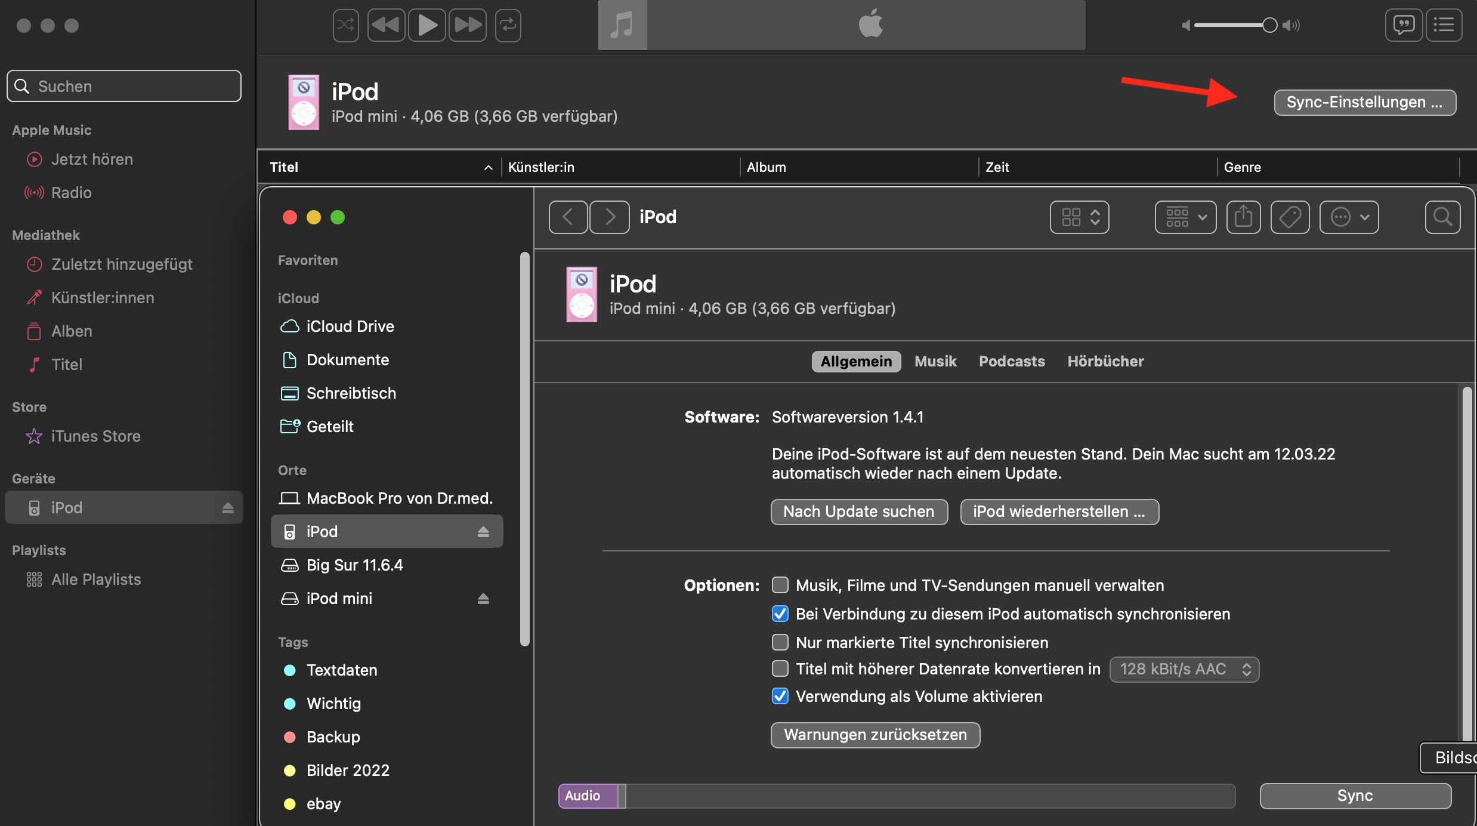Click the shuffle icon in Music toolbar
This screenshot has height=826, width=1477.
(346, 25)
